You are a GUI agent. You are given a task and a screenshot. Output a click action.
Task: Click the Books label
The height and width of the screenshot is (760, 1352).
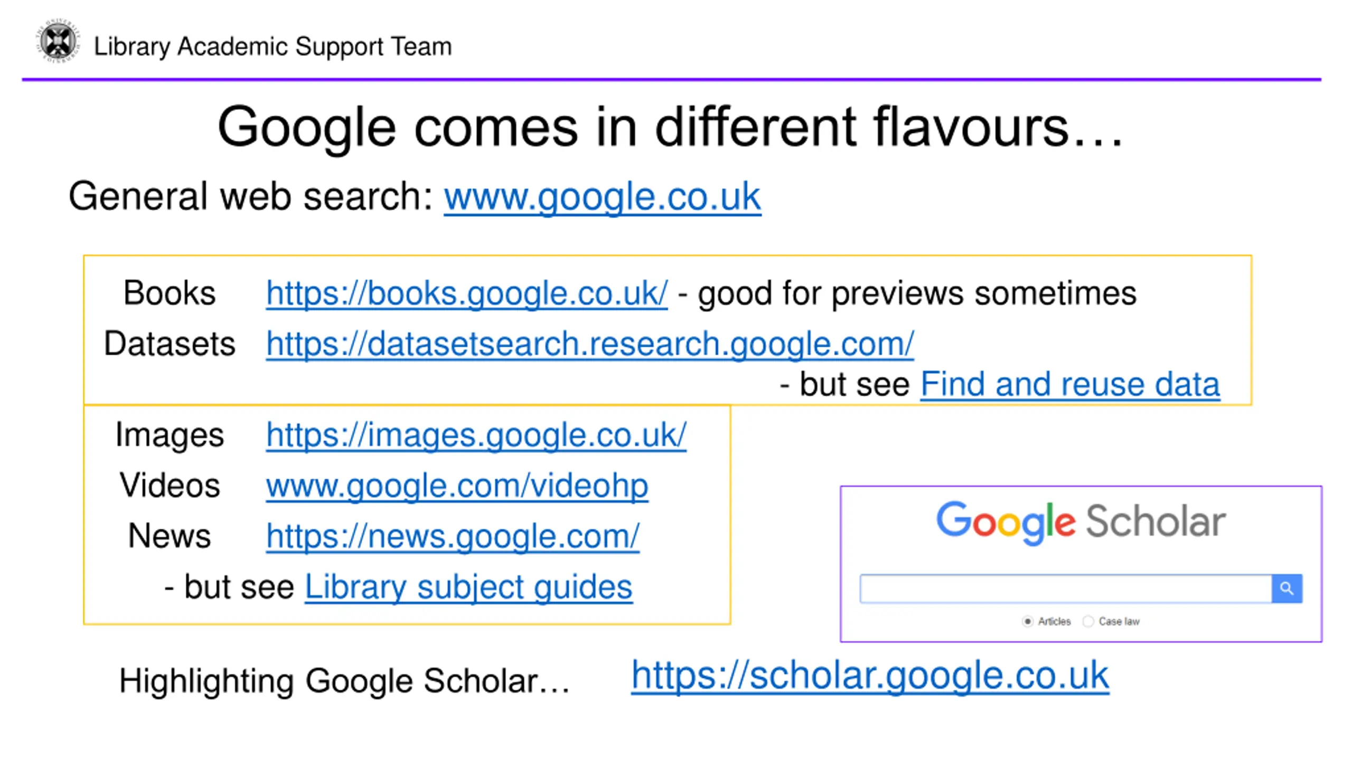tap(169, 293)
